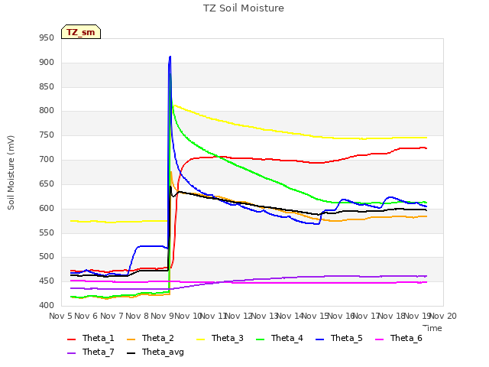Click the Nov 12 x-axis date label
The image size is (489, 367).
click(238, 316)
